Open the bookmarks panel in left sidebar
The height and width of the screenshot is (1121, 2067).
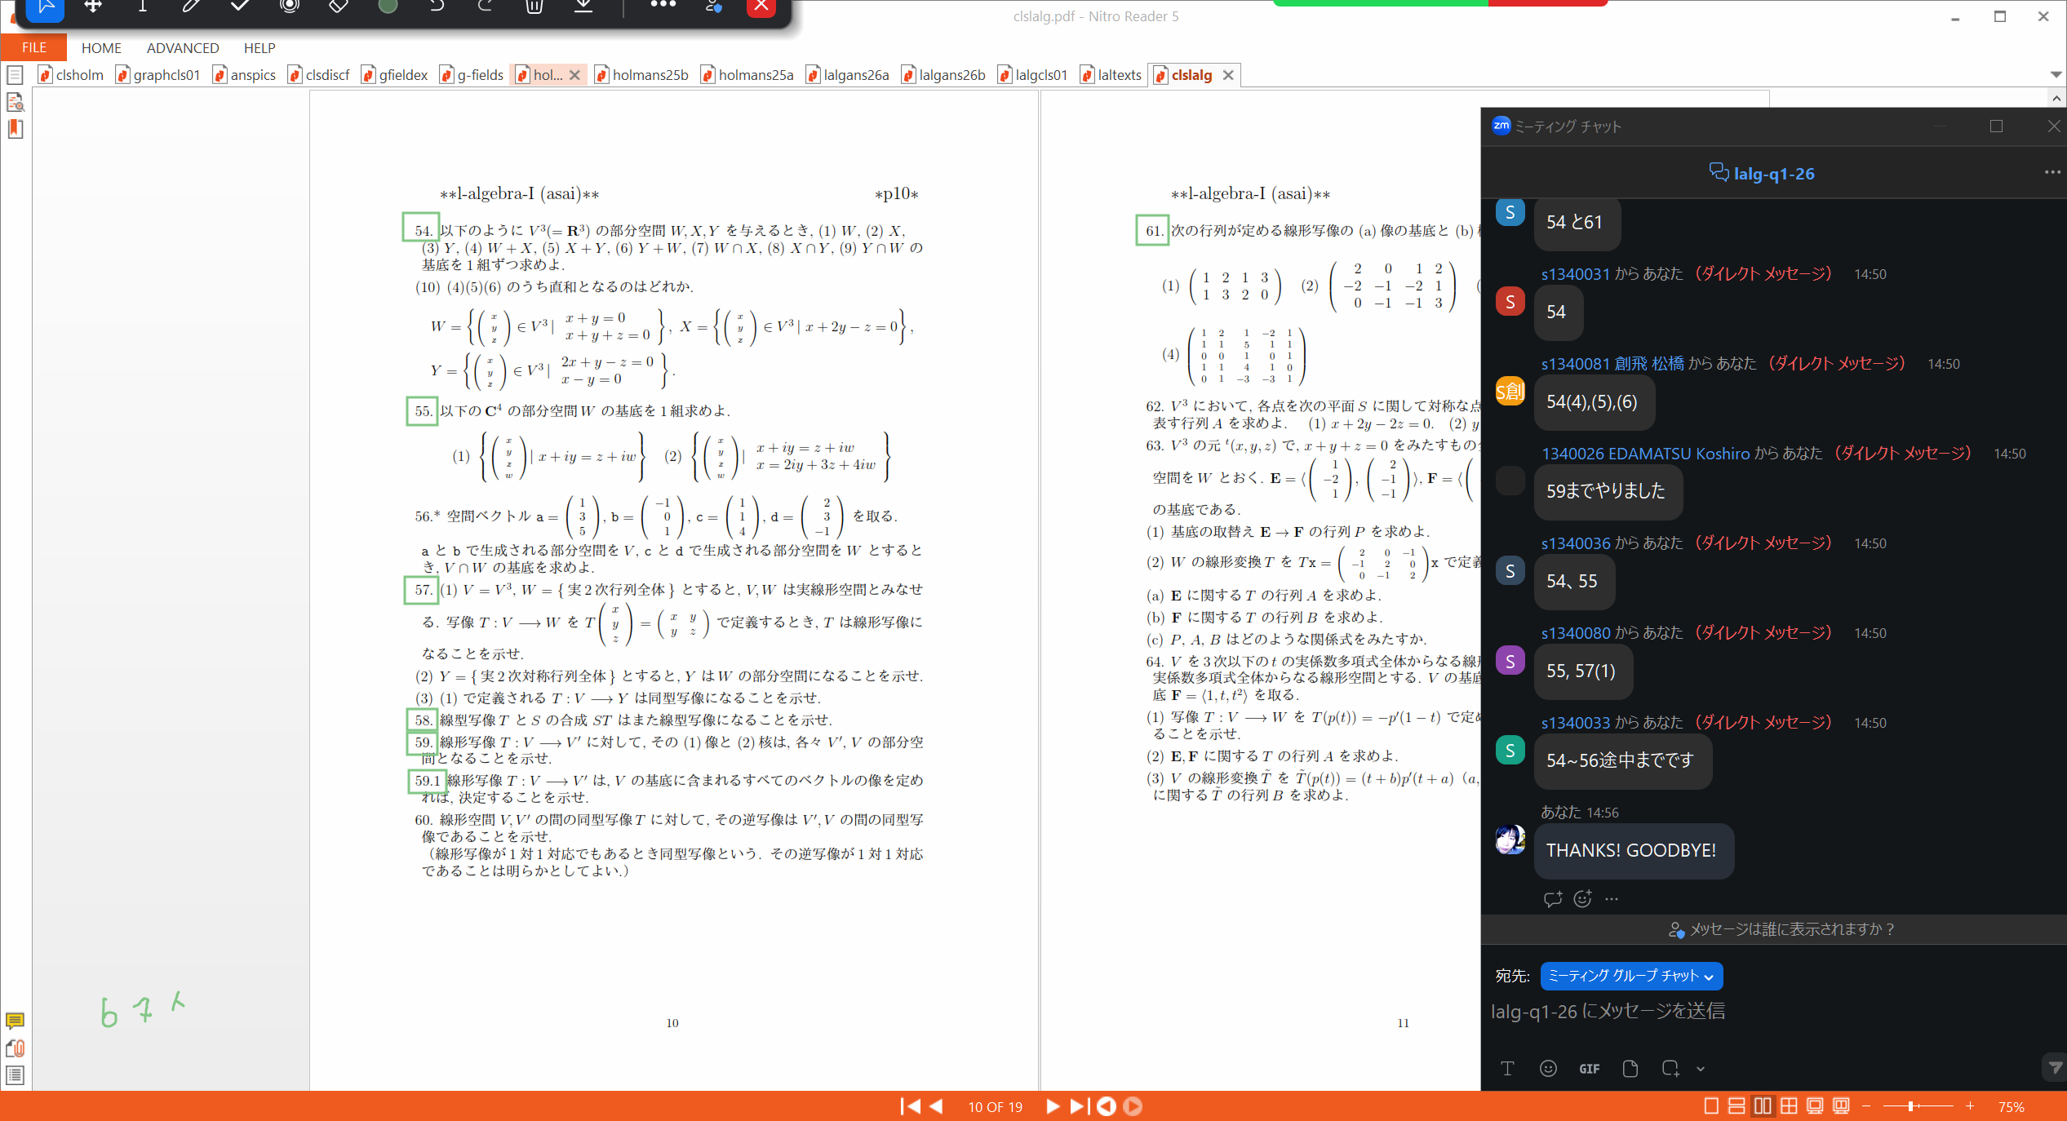[15, 129]
